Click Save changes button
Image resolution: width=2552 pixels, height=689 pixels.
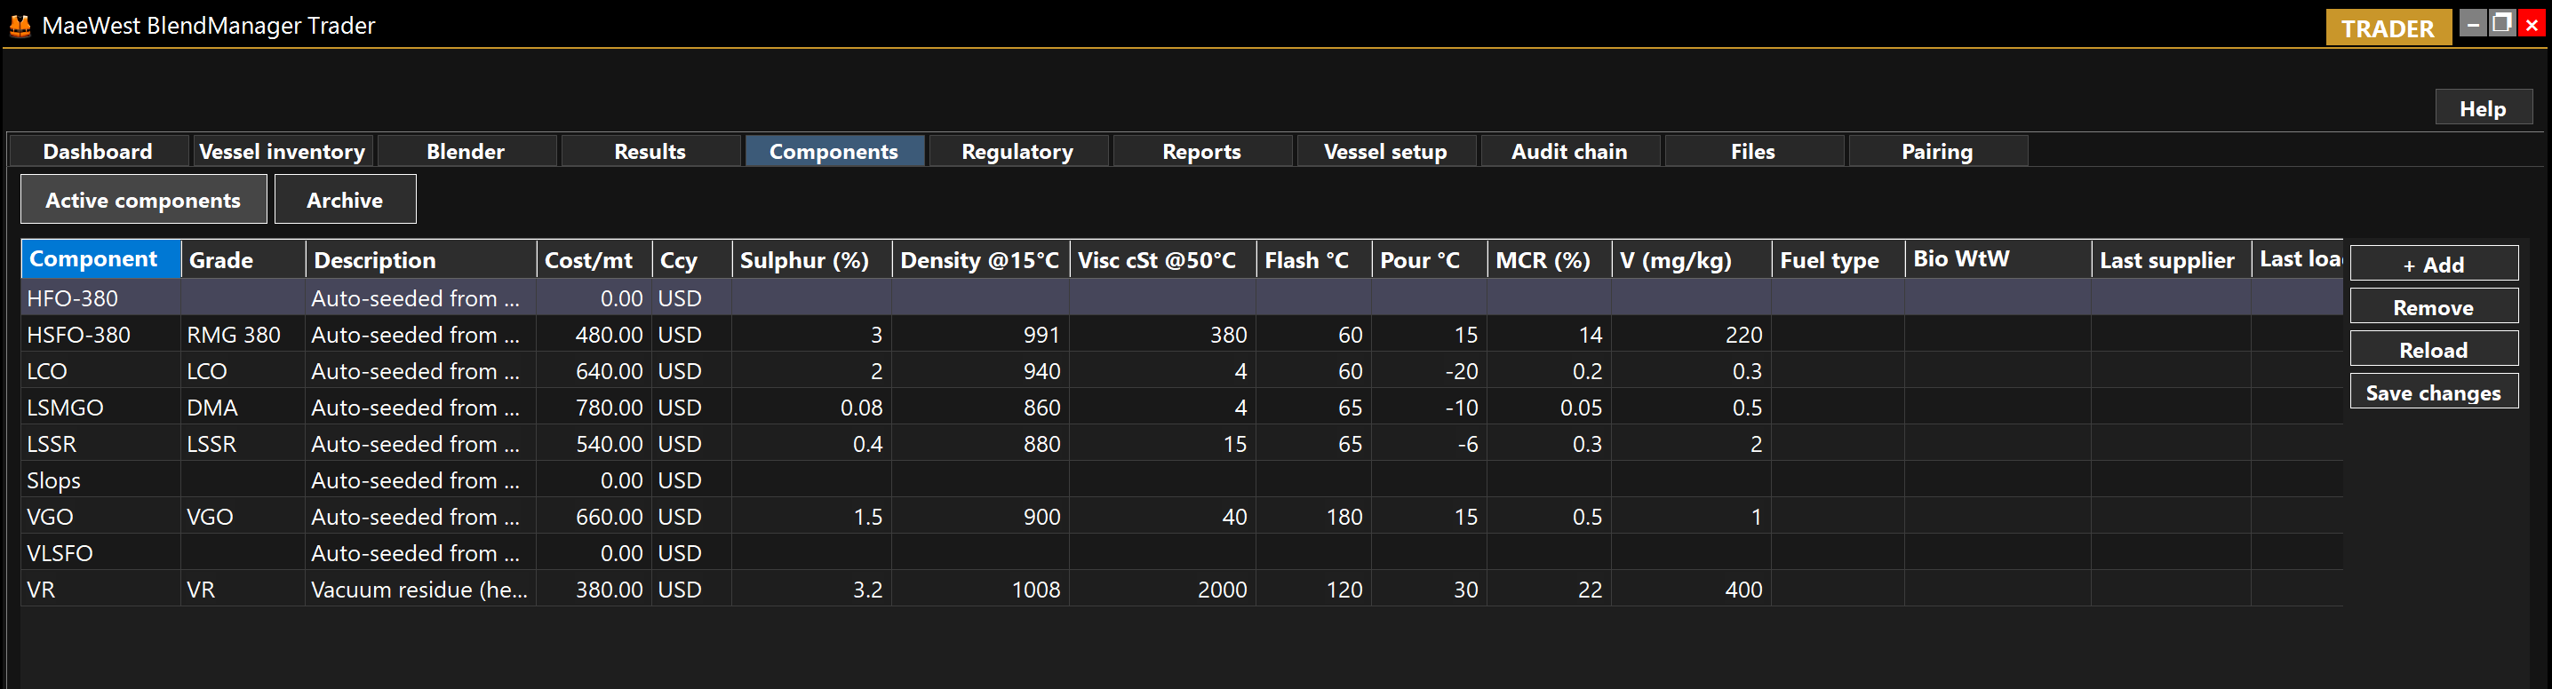(x=2434, y=392)
